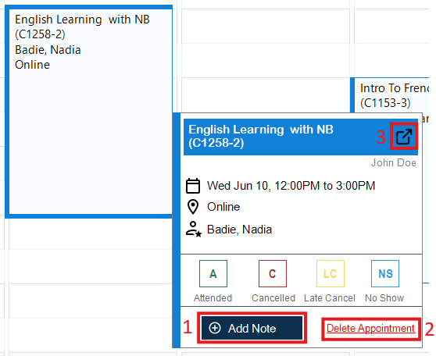
Task: Click 'Badie, Nadia' in the calendar event block
Action: click(48, 50)
